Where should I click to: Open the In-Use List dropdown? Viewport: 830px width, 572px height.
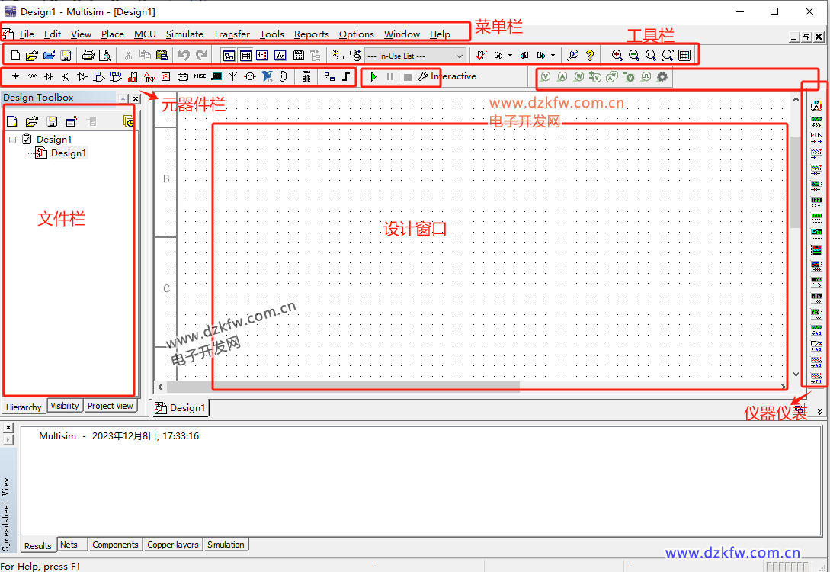(415, 56)
